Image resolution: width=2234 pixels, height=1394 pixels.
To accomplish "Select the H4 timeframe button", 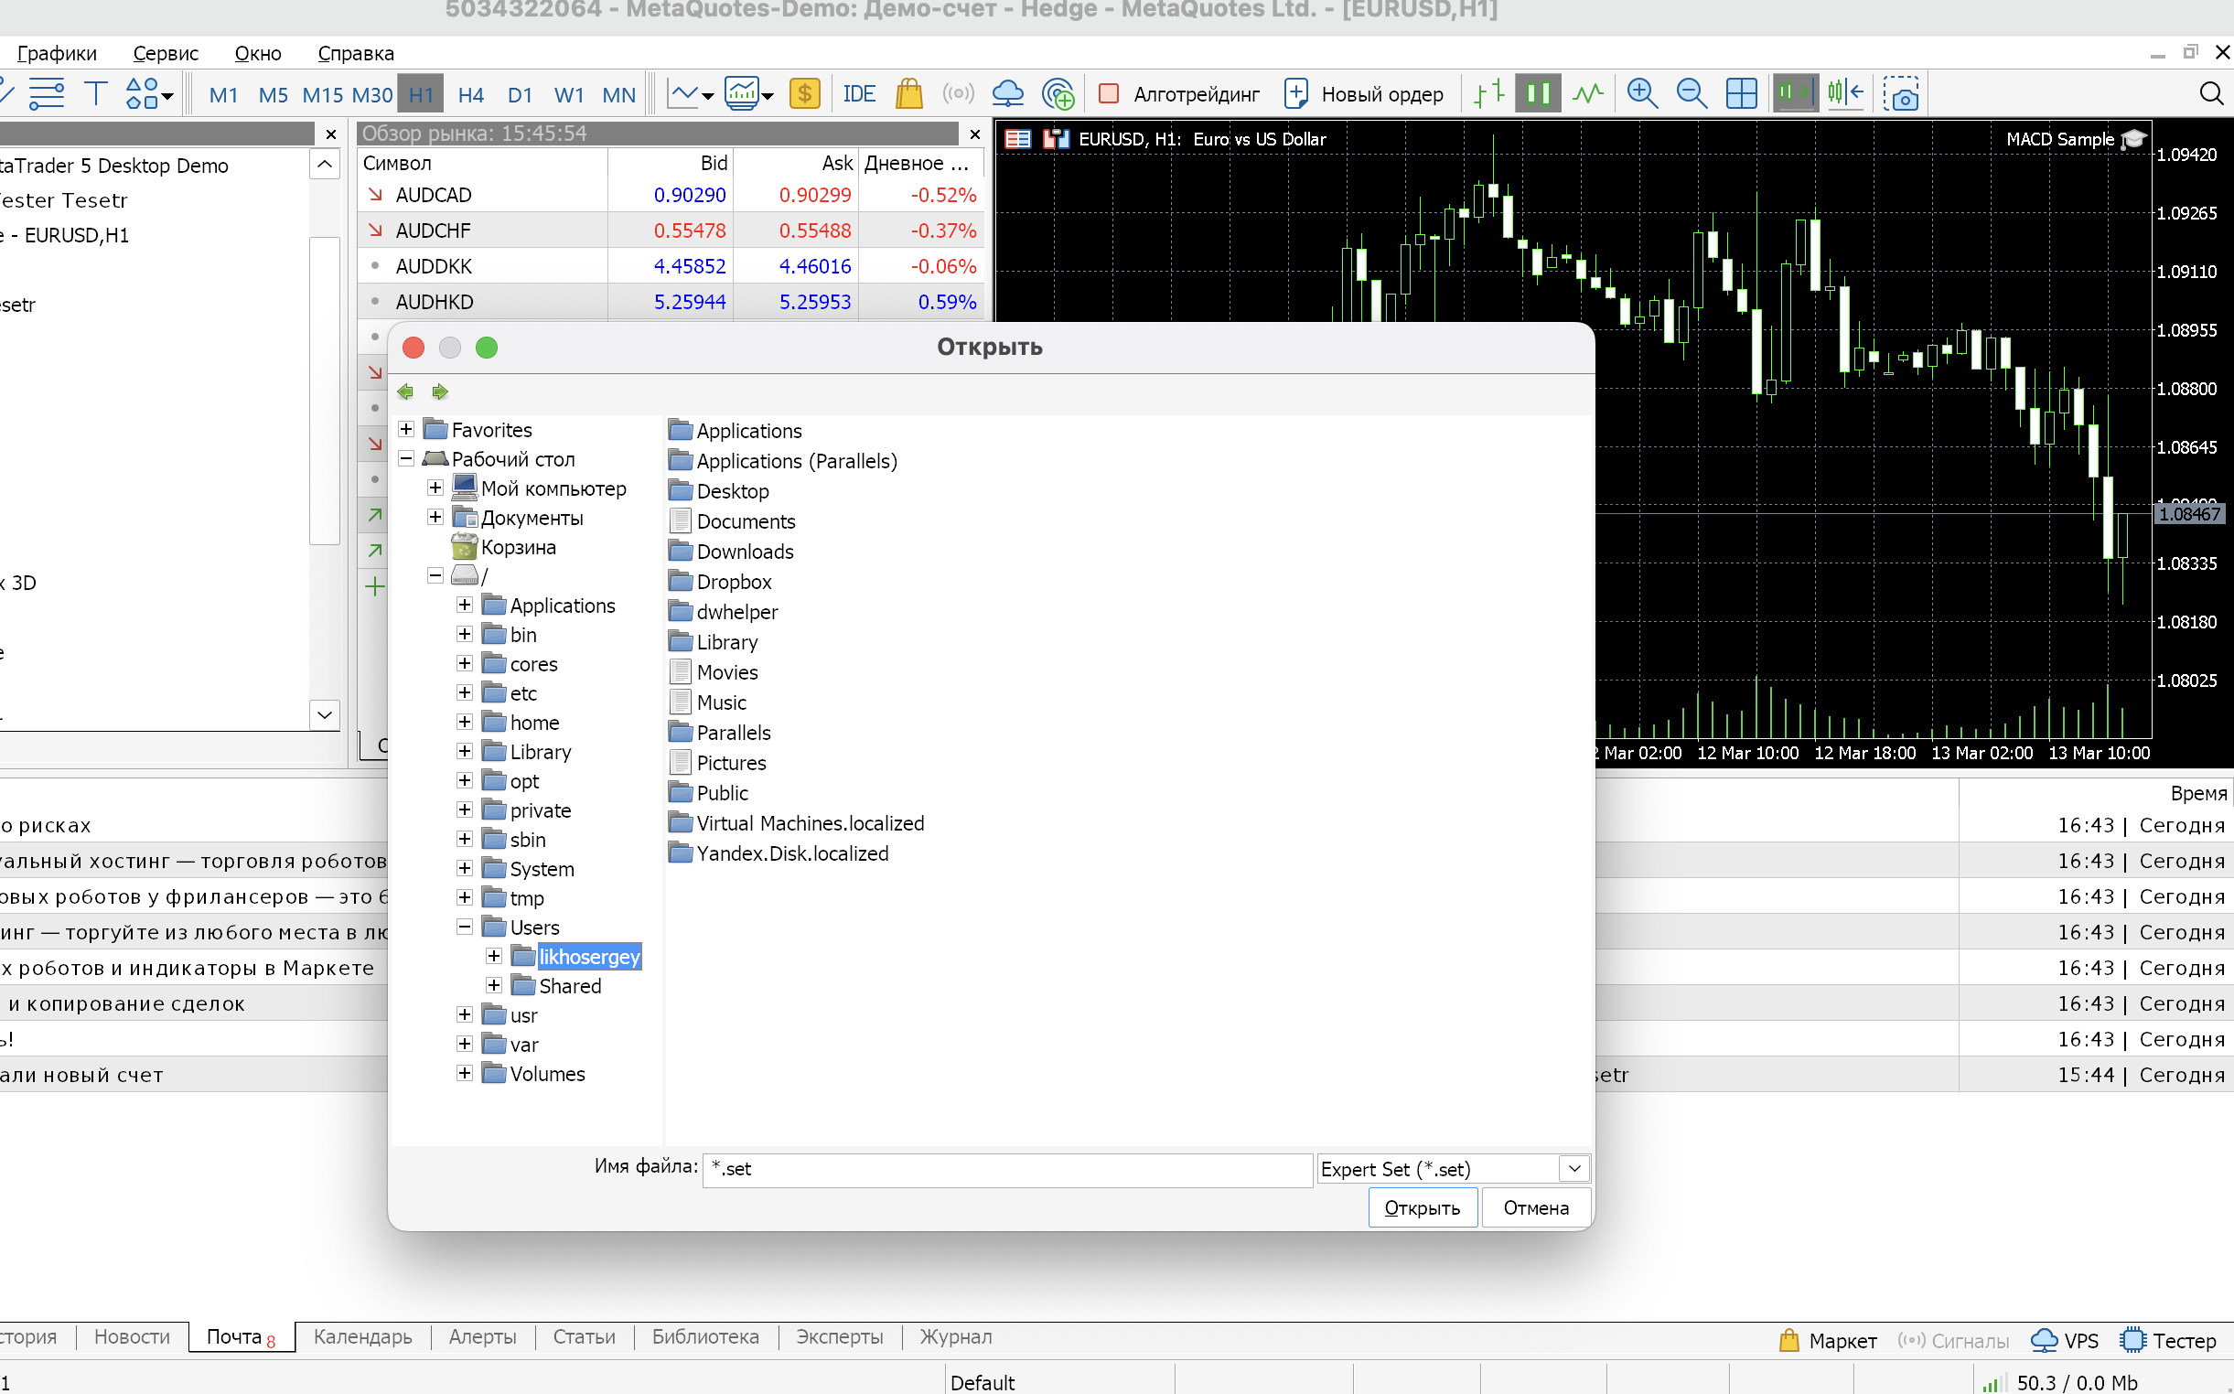I will 470,94.
